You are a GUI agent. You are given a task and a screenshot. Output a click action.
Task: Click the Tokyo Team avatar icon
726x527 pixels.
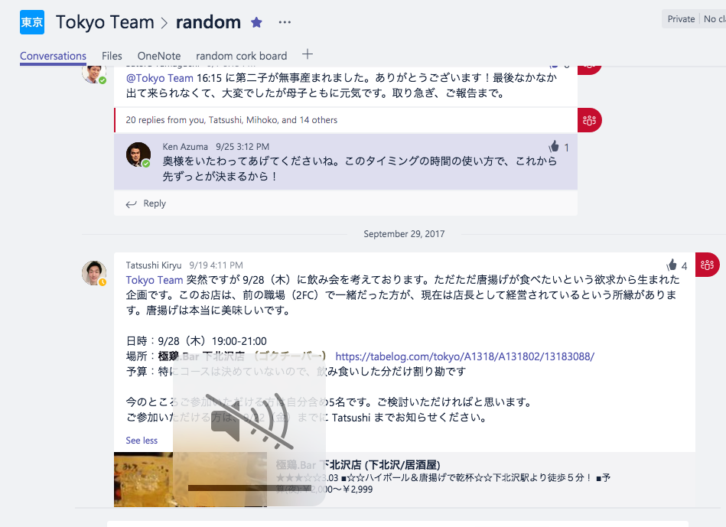click(32, 21)
